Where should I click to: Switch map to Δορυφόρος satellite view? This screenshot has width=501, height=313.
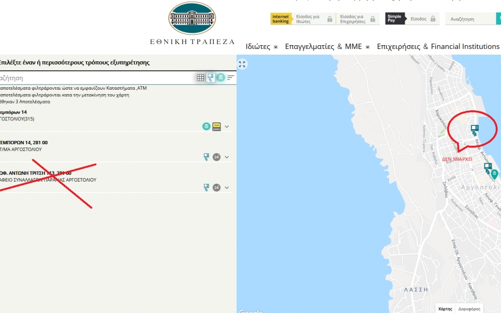point(469,309)
